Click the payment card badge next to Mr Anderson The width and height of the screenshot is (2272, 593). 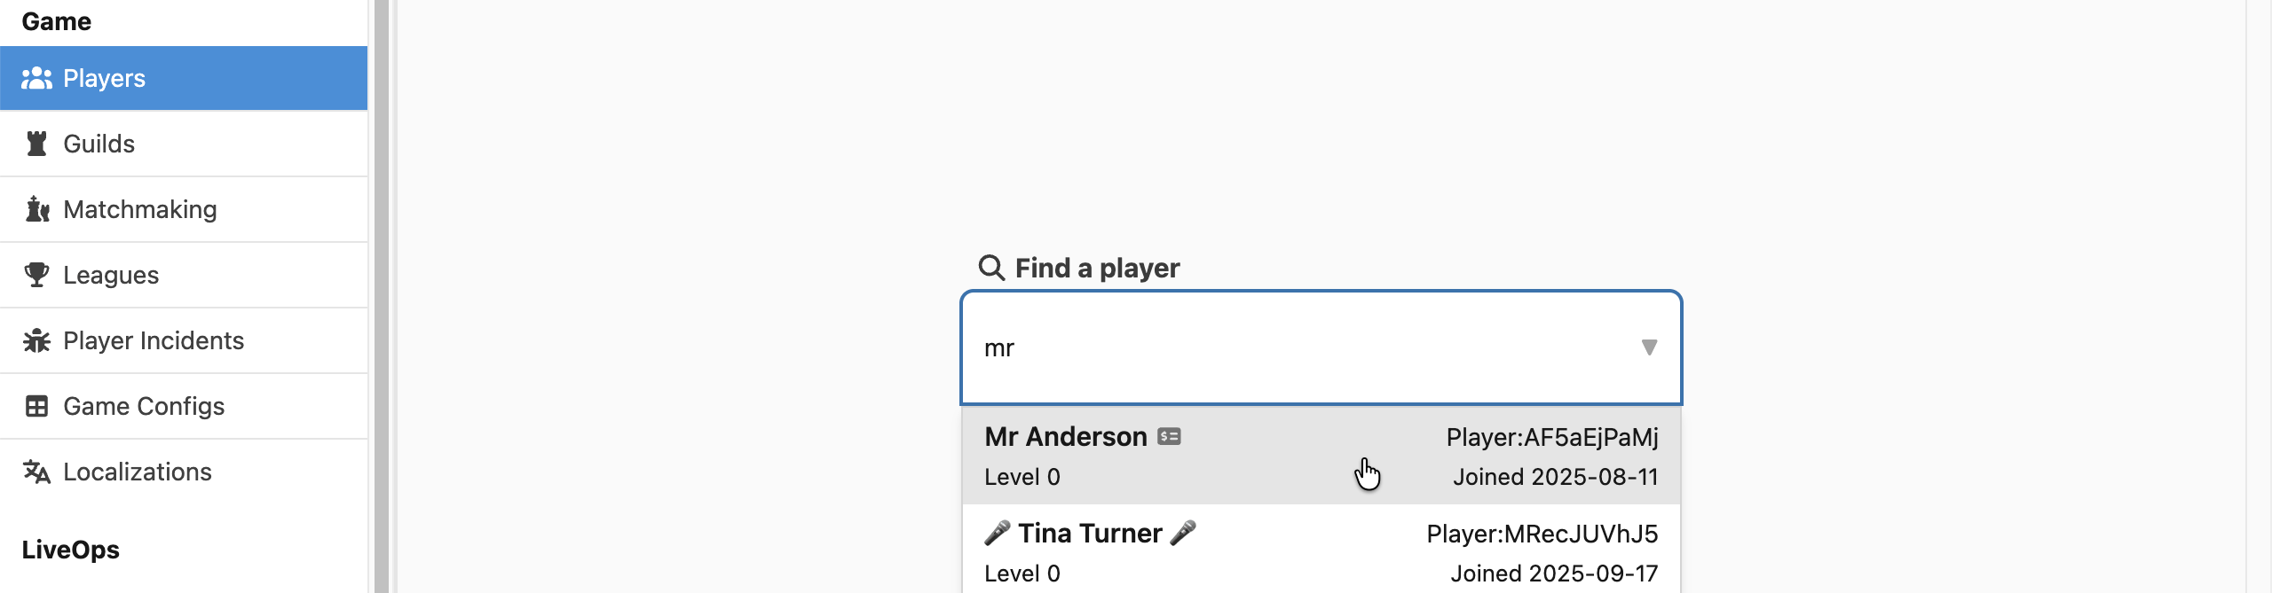coord(1171,435)
